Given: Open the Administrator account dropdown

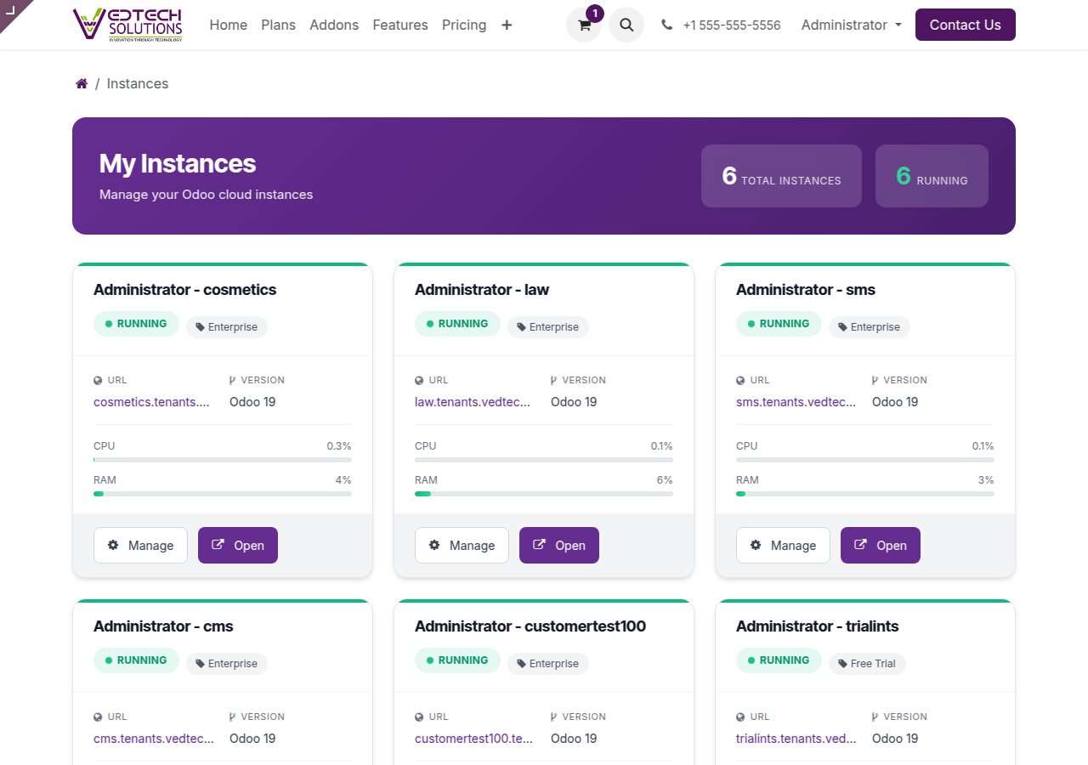Looking at the screenshot, I should pyautogui.click(x=850, y=25).
